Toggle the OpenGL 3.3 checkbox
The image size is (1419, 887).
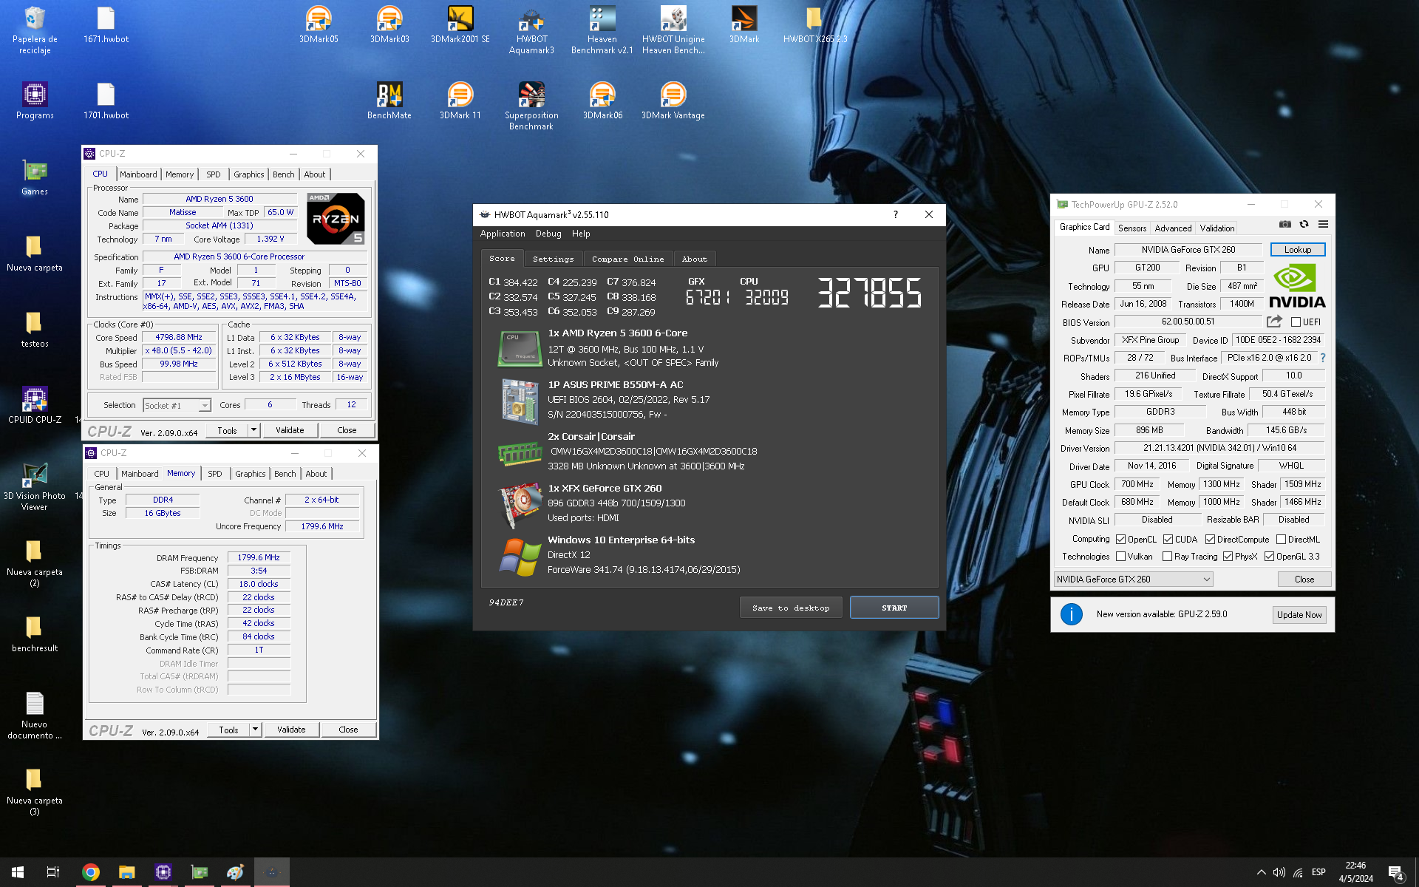coord(1269,557)
